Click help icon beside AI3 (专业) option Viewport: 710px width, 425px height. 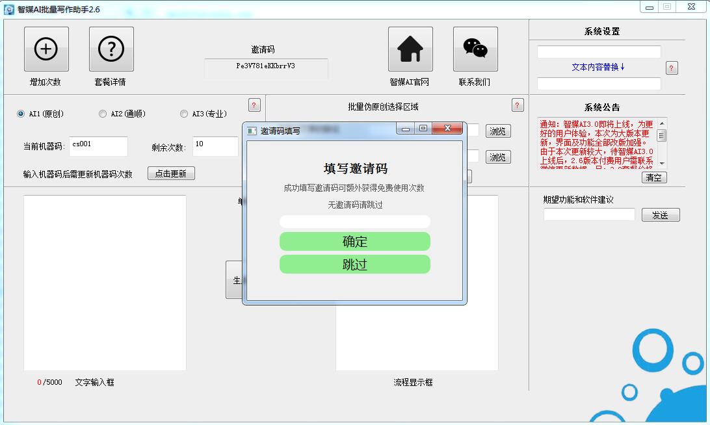pyautogui.click(x=254, y=105)
